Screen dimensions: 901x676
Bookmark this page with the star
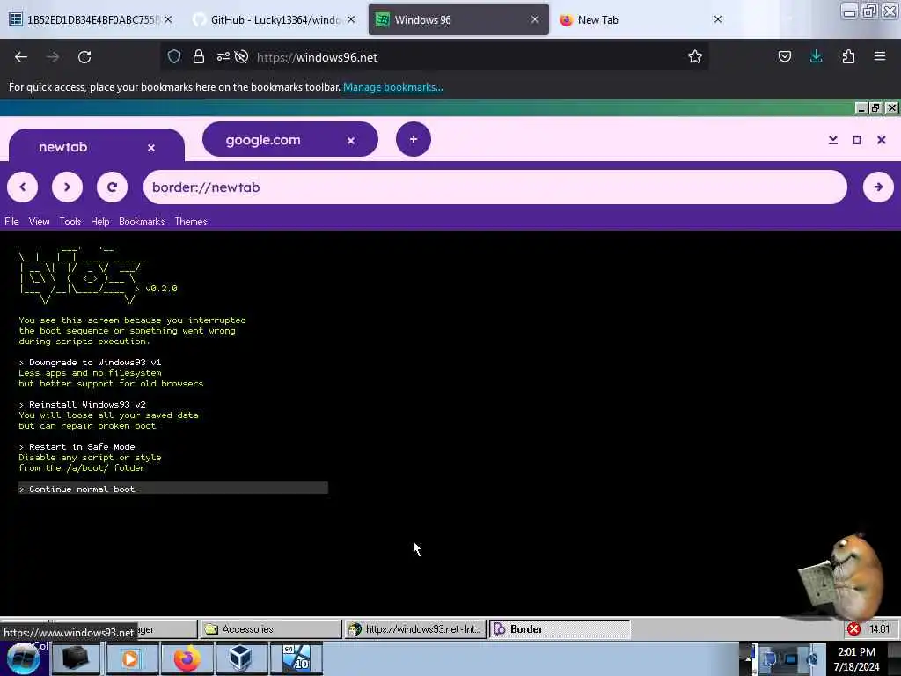click(x=695, y=56)
